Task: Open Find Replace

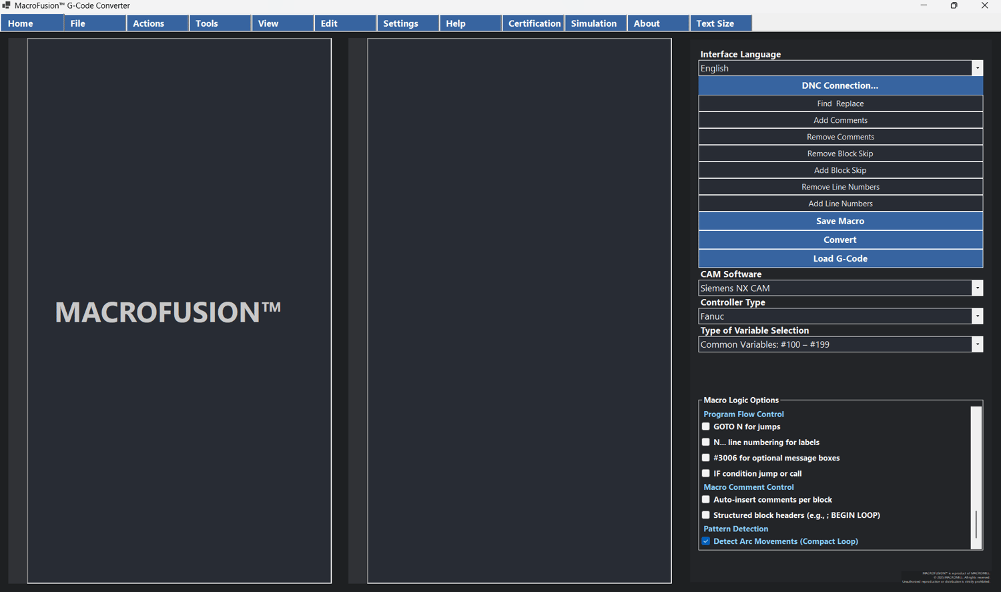Action: pos(840,103)
